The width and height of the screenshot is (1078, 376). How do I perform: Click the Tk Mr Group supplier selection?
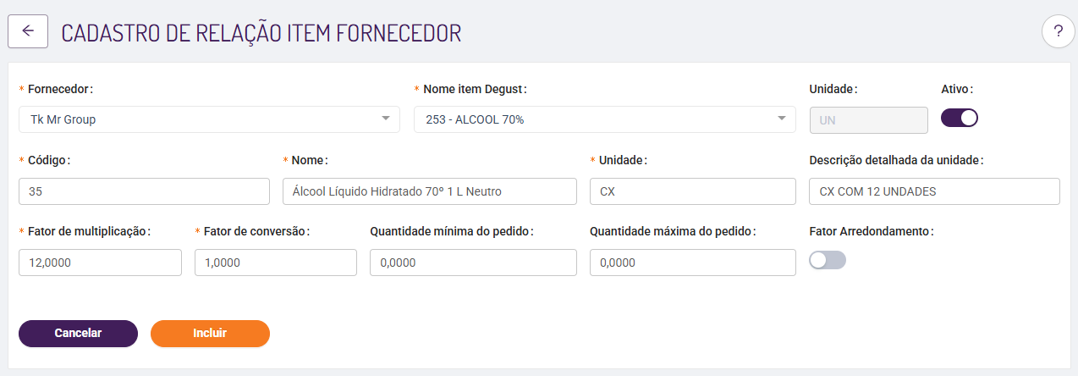tap(195, 119)
